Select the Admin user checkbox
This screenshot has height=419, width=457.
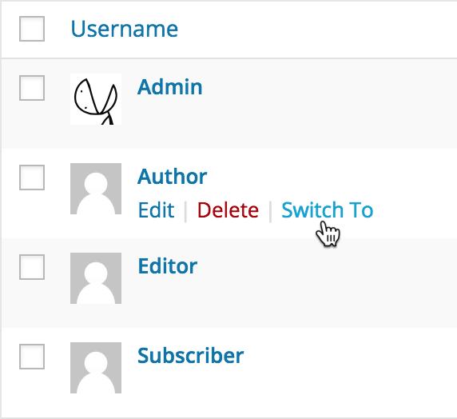click(x=32, y=88)
